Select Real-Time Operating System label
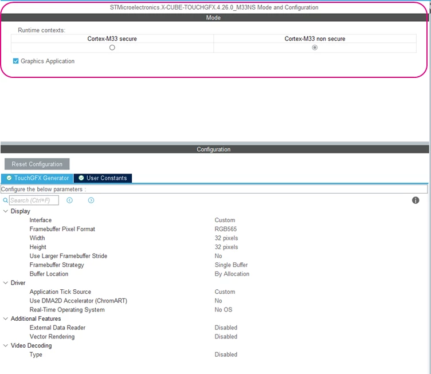This screenshot has width=431, height=374. 67,310
